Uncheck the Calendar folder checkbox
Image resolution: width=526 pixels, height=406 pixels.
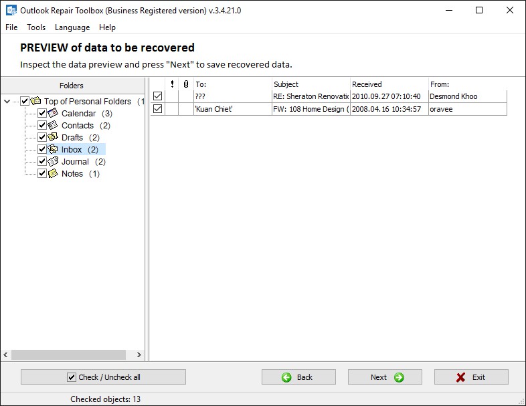click(42, 113)
